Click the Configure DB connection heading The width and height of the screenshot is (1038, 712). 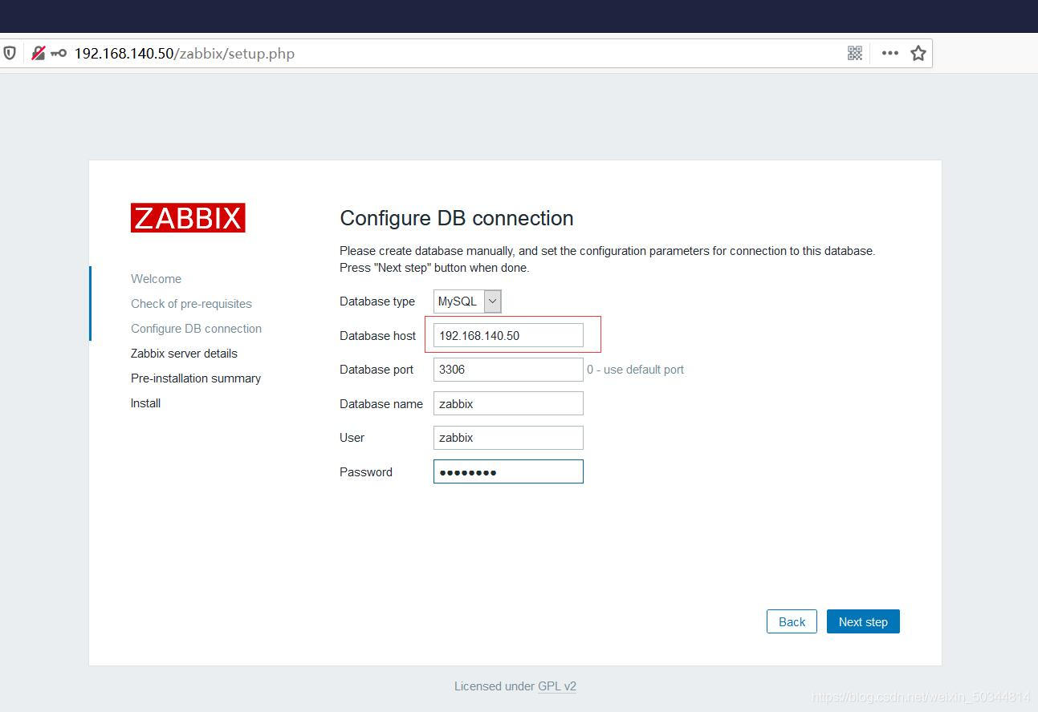457,218
